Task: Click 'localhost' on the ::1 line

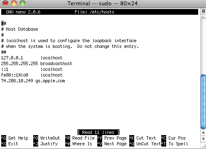Action: coord(52,69)
